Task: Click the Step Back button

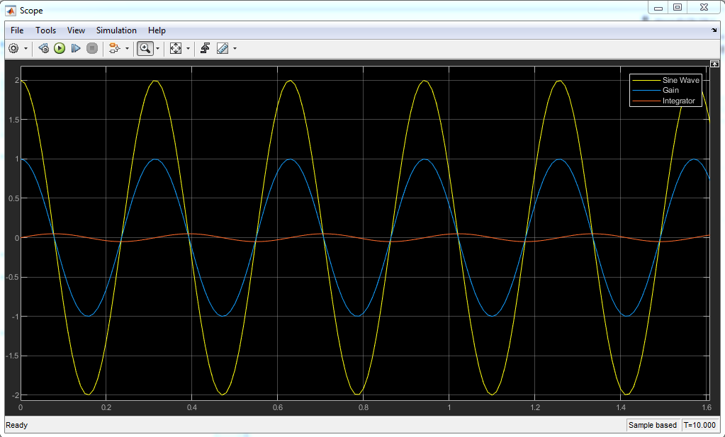Action: (43, 48)
